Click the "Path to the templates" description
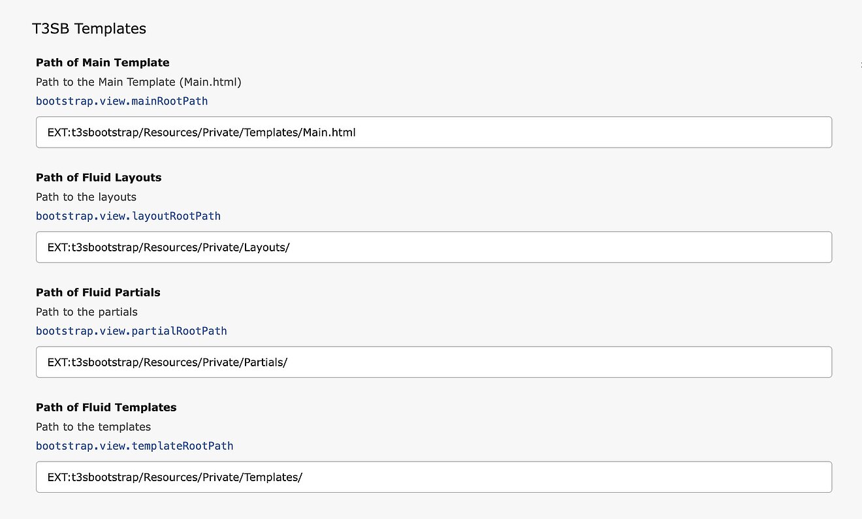Viewport: 862px width, 519px height. 93,427
